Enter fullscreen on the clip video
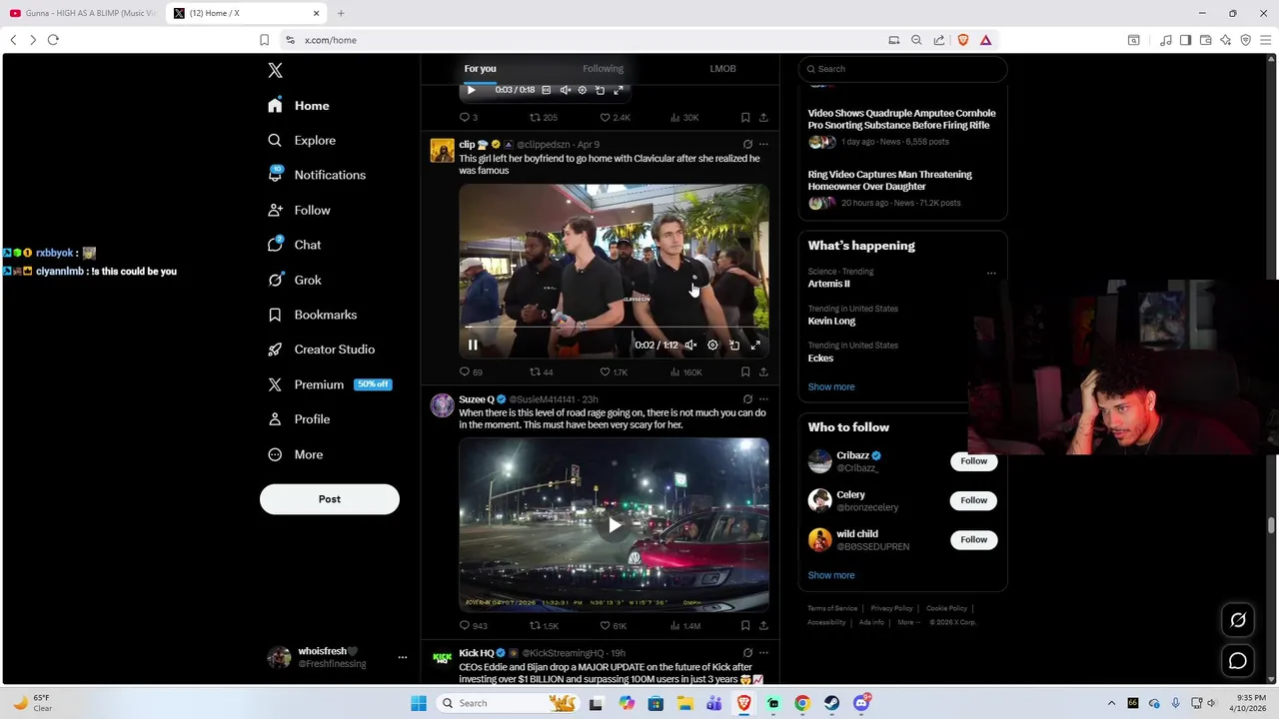Image resolution: width=1279 pixels, height=719 pixels. pos(755,345)
